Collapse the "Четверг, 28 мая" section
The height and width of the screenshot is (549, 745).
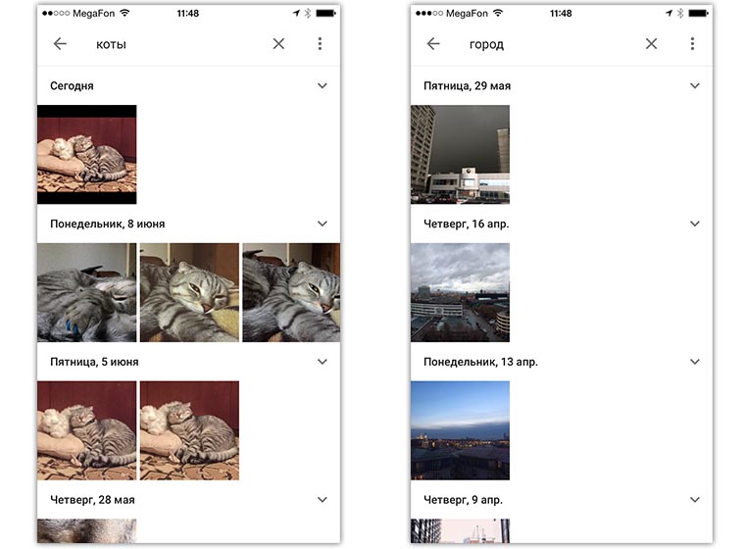[x=322, y=500]
